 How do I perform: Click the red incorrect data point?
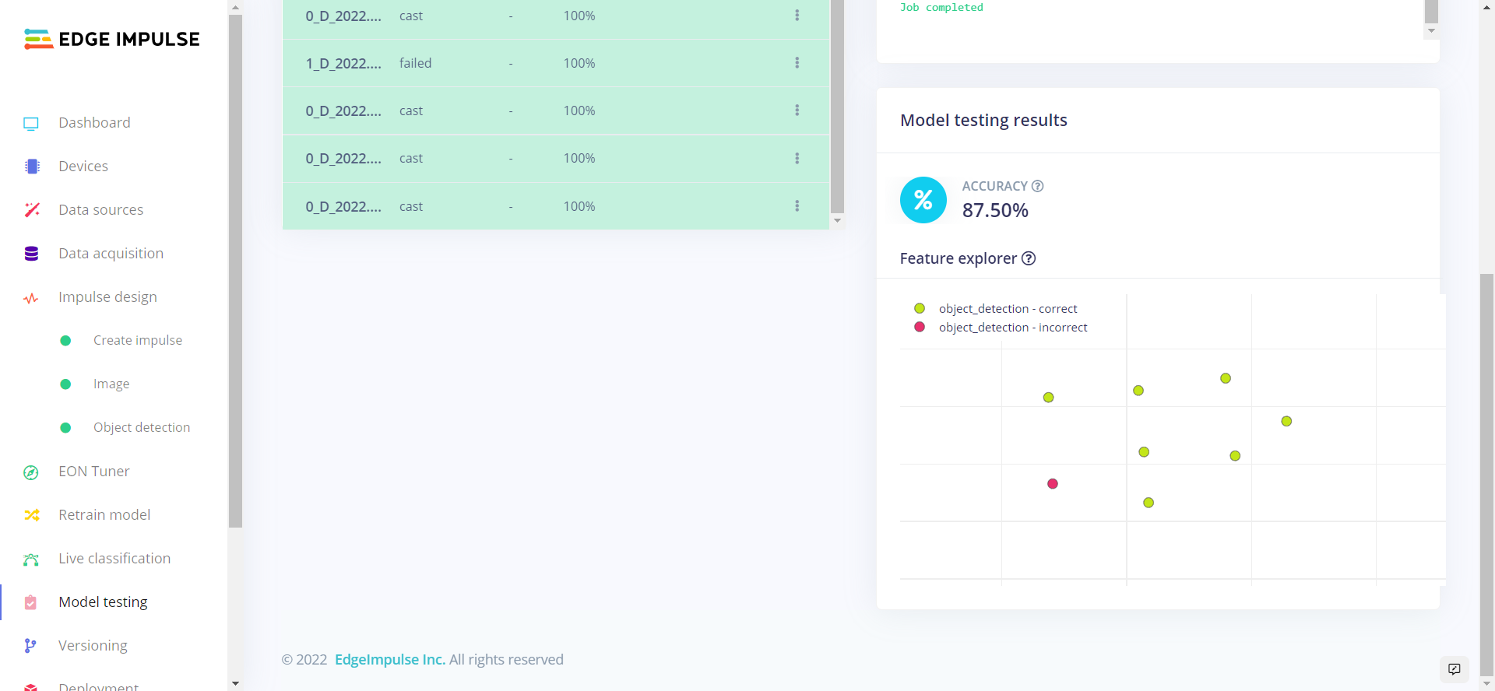pos(1053,484)
